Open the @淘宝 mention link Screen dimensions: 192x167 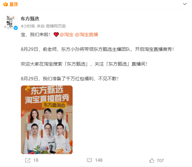point(66,35)
